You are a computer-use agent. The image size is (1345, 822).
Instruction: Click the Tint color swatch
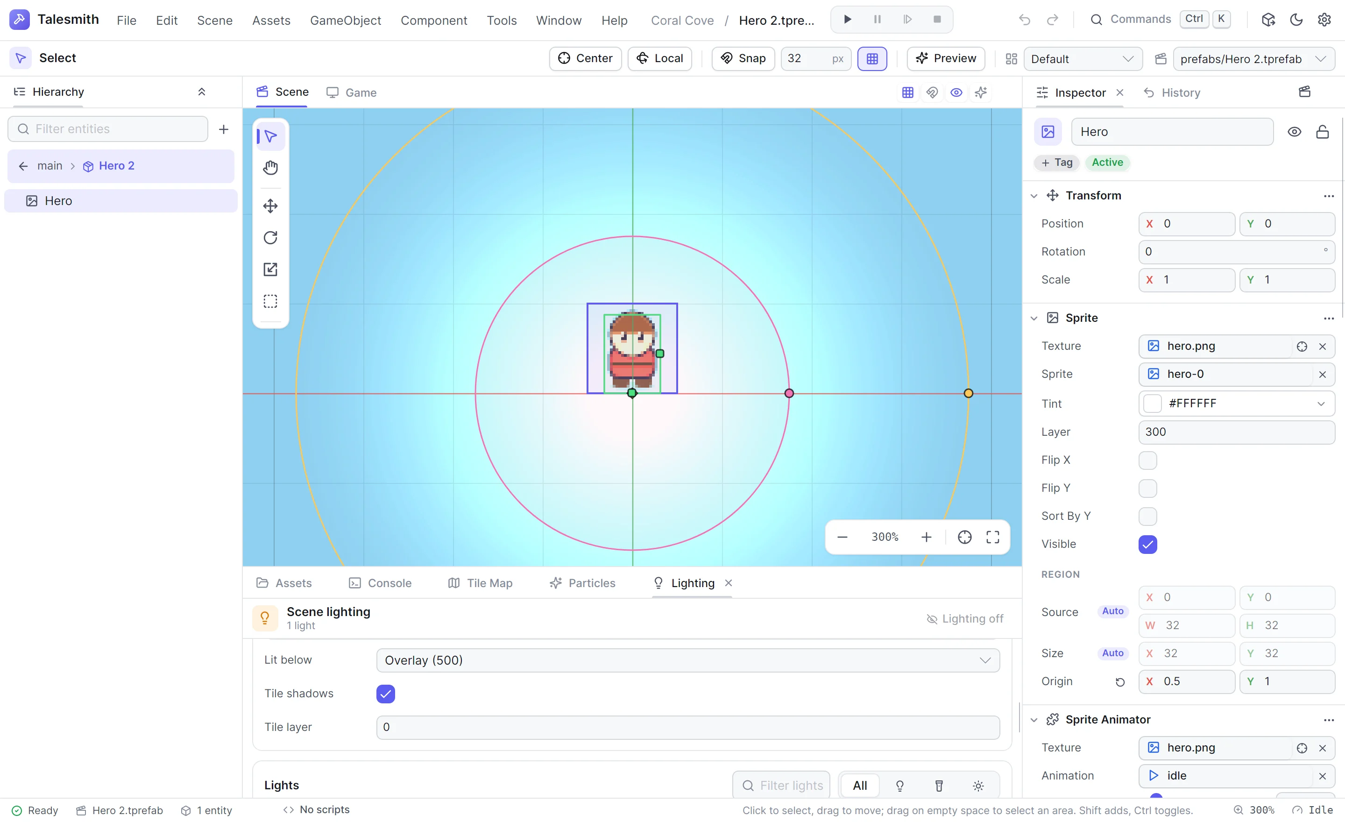point(1152,404)
